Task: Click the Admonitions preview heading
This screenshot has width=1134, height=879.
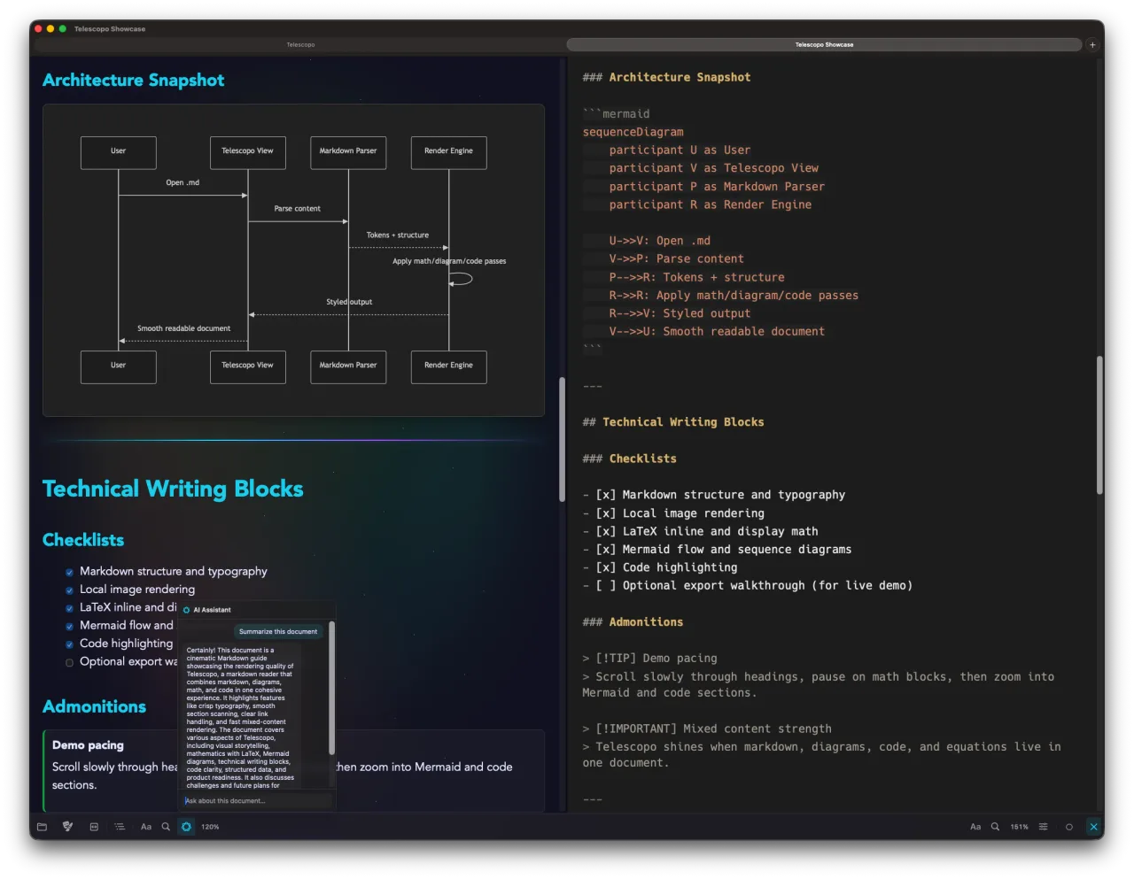Action: pos(94,706)
